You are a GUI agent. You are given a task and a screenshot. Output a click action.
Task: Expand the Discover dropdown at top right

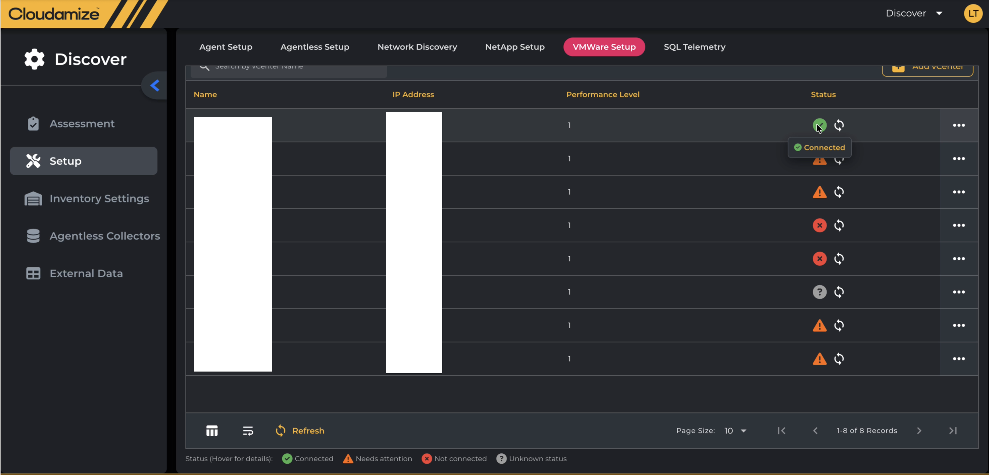[x=914, y=13]
